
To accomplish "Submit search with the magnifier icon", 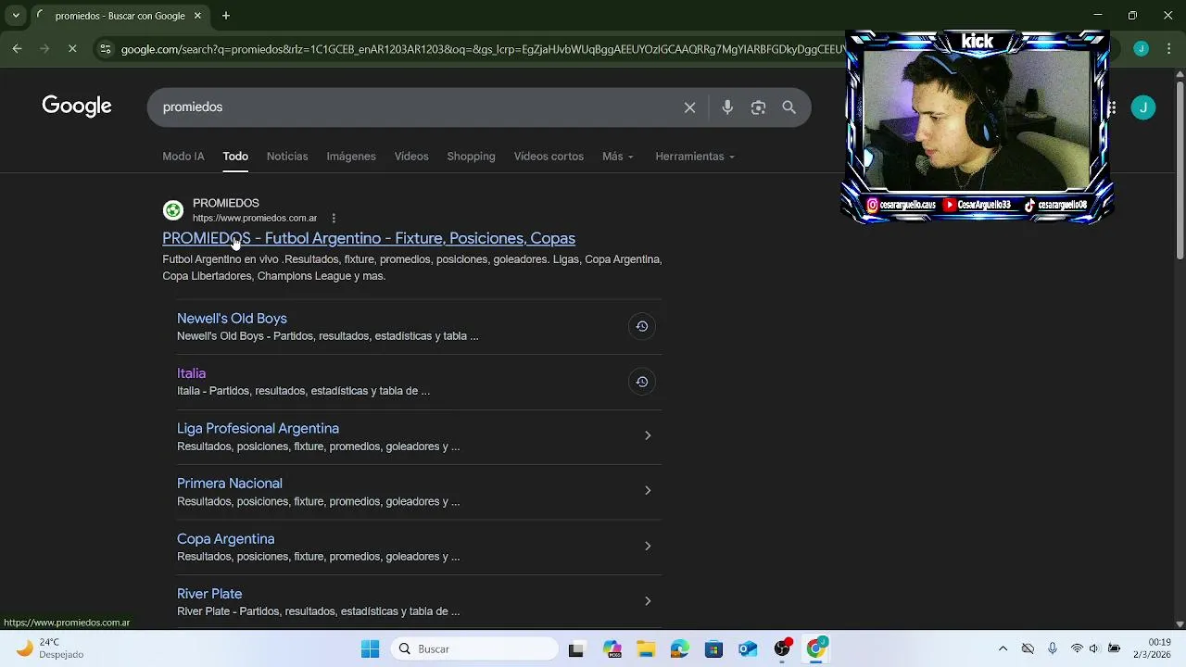I will click(789, 107).
